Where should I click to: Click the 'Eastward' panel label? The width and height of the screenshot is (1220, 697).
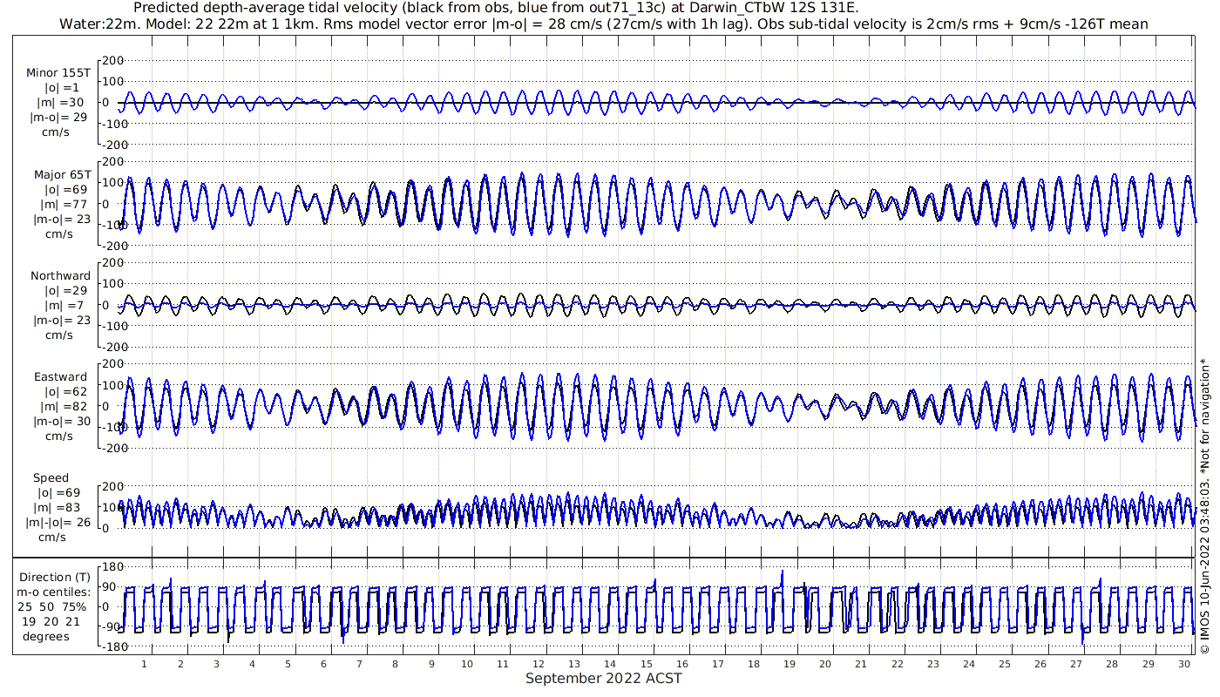tap(60, 377)
